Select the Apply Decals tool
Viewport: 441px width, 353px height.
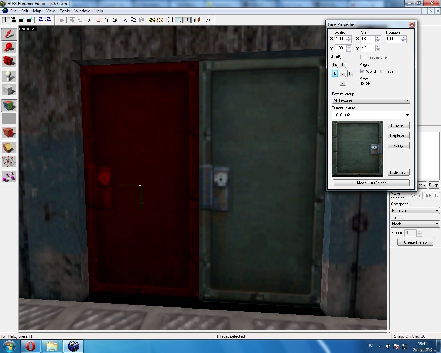tap(9, 132)
